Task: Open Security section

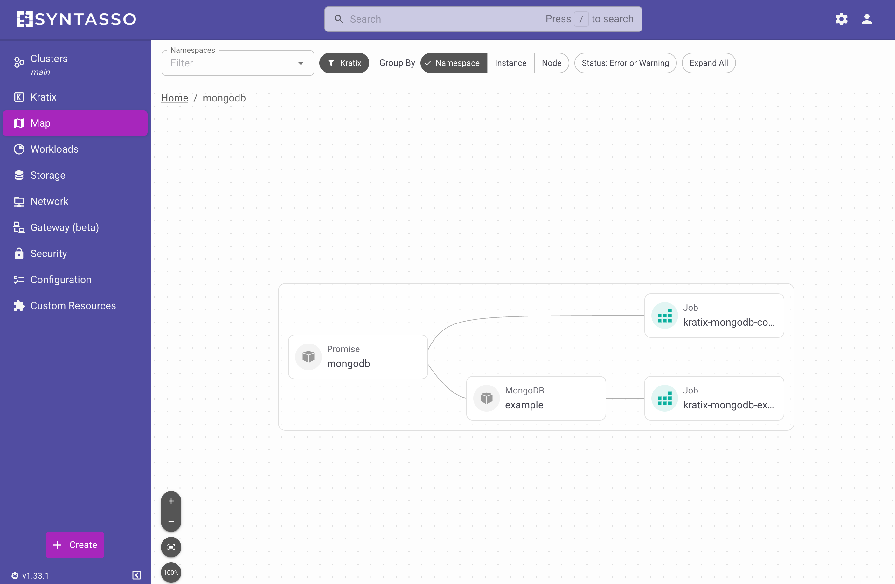Action: 75,254
